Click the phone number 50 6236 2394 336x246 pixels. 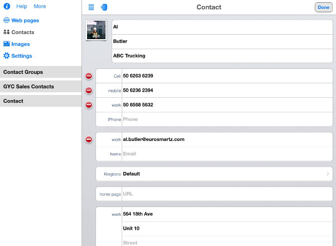tap(227, 91)
